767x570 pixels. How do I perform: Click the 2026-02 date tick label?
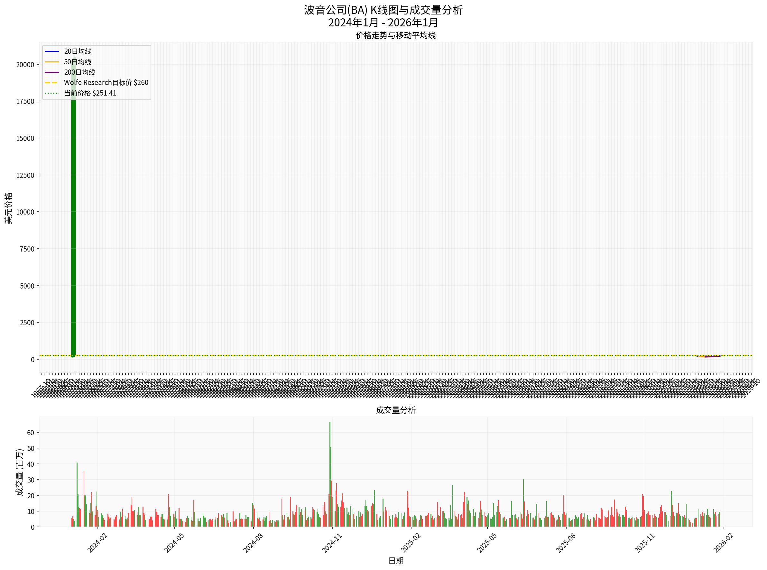(723, 543)
